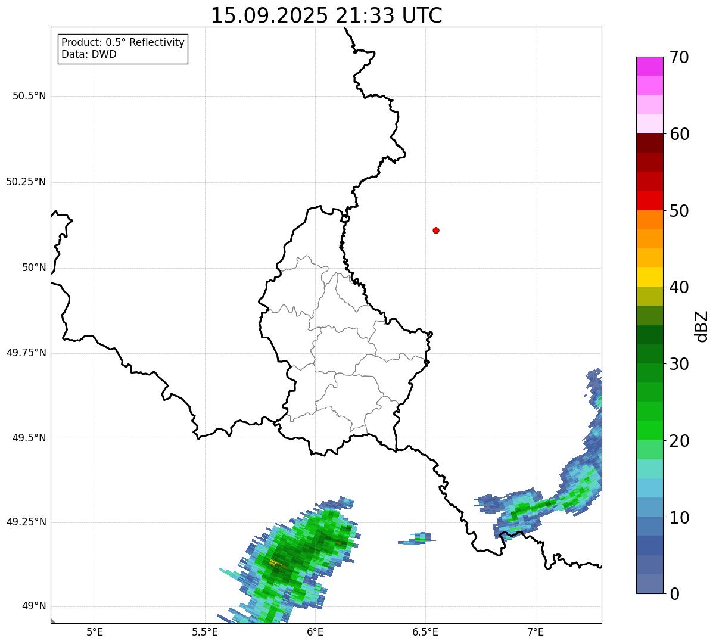Viewport: 716px width, 644px height.
Task: Click the 50.5°N latitude label
Action: coord(29,96)
